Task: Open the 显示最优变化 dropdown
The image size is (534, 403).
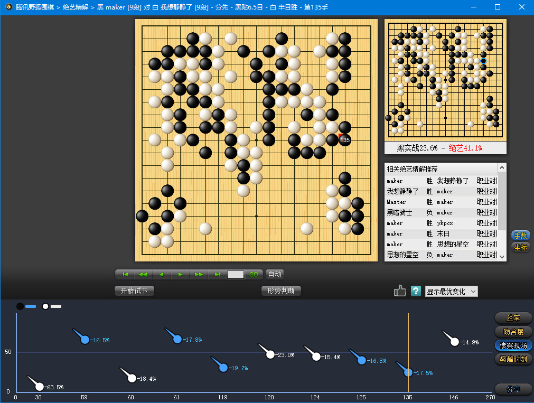Action: pyautogui.click(x=452, y=291)
